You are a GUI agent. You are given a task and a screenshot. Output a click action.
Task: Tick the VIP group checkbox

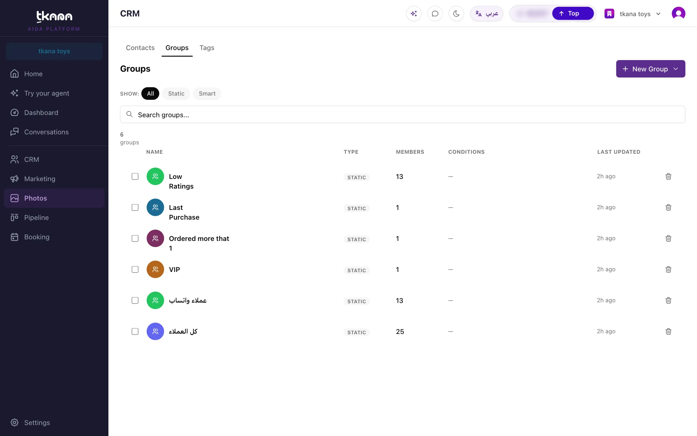[135, 269]
